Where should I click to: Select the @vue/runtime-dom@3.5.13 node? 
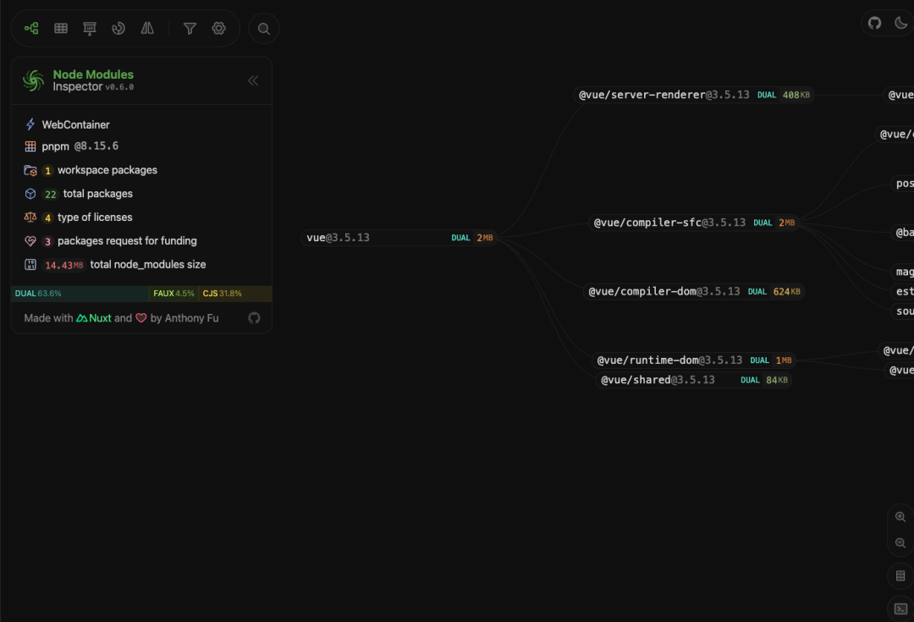694,361
